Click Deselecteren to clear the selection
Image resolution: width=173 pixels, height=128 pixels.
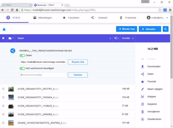[x=154, y=119]
